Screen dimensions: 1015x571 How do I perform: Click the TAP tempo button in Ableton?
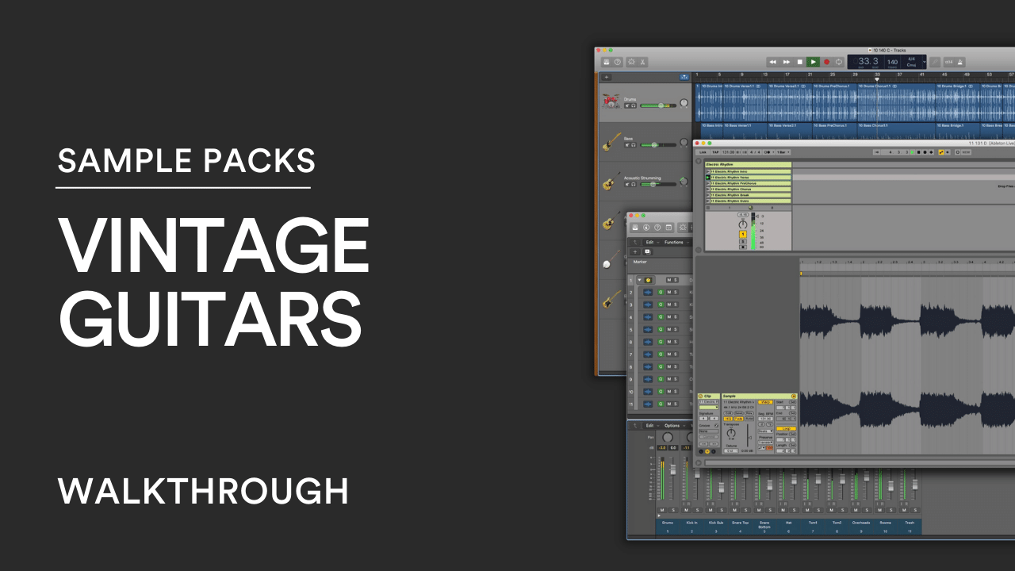pos(715,152)
